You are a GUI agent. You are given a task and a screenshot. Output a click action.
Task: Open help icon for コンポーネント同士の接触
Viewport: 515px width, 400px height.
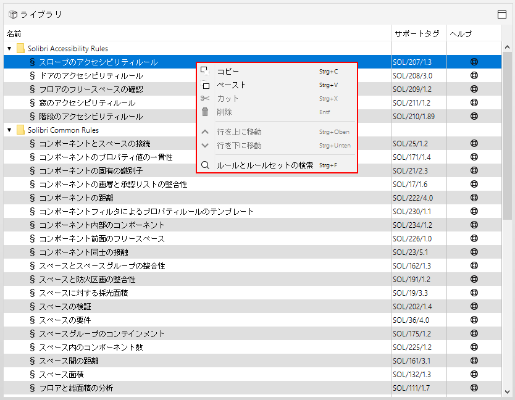pos(474,252)
